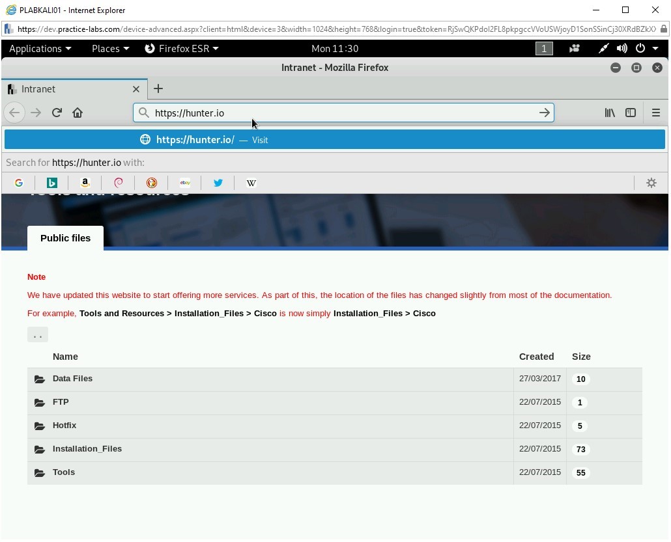Search with the Bing icon

pyautogui.click(x=51, y=183)
